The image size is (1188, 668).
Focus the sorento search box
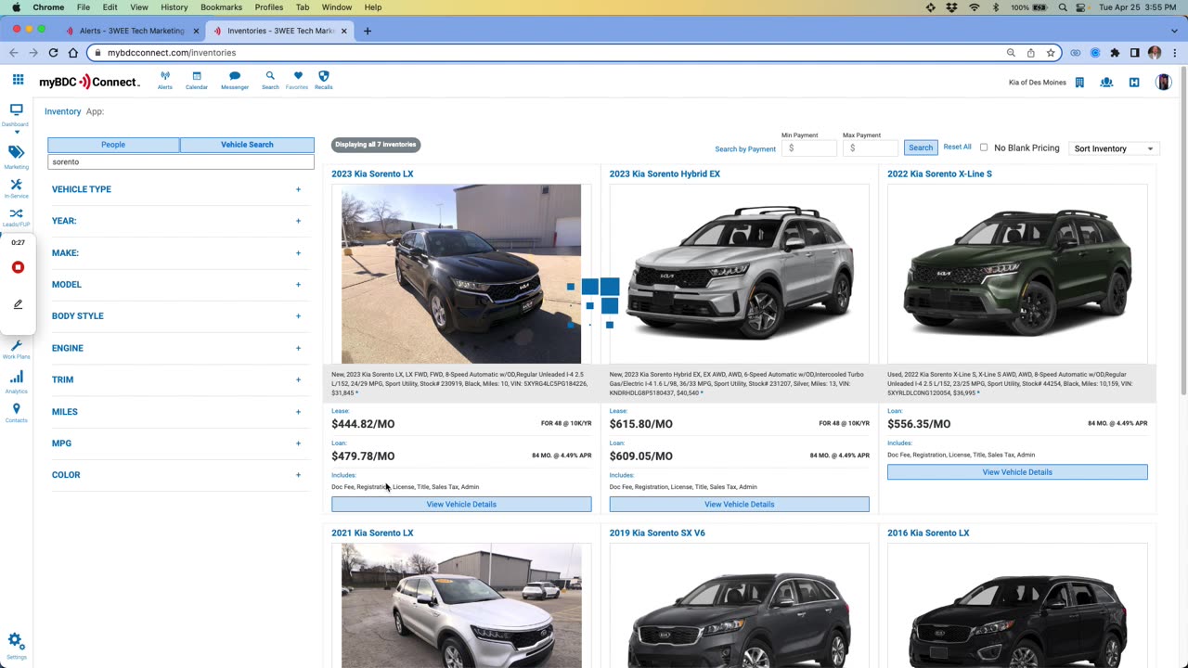pos(181,161)
